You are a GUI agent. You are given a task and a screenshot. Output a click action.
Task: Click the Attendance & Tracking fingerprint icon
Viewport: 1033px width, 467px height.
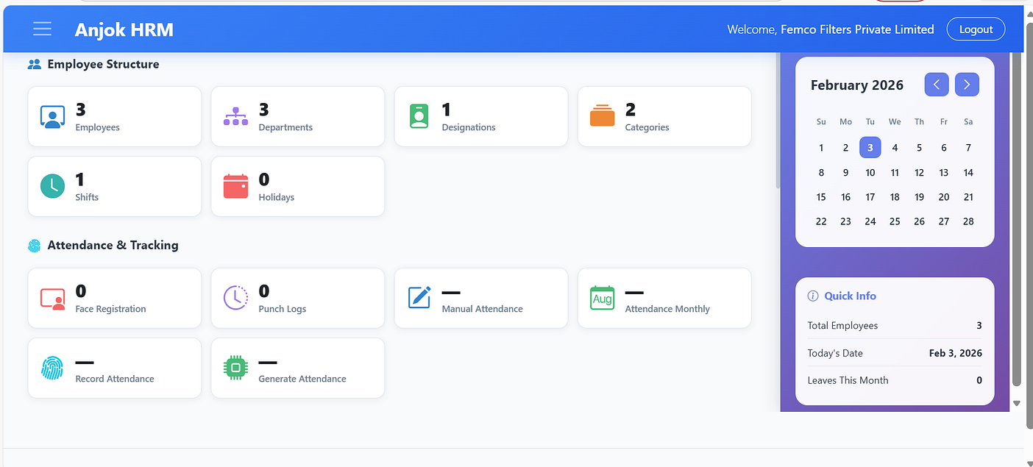35,245
